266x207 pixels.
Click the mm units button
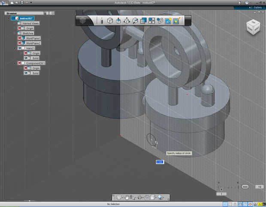245,187
